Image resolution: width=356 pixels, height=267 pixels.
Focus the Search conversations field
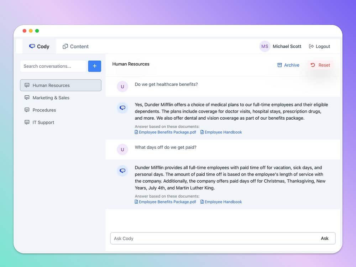point(53,66)
